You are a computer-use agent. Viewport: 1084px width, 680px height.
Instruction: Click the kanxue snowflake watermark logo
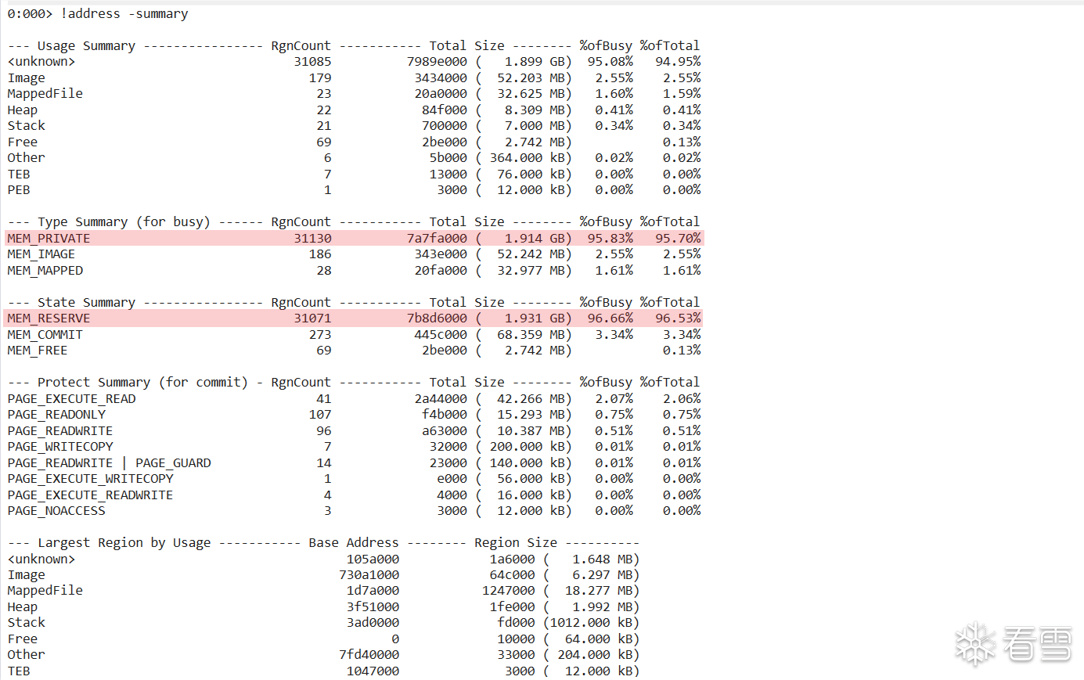(976, 644)
